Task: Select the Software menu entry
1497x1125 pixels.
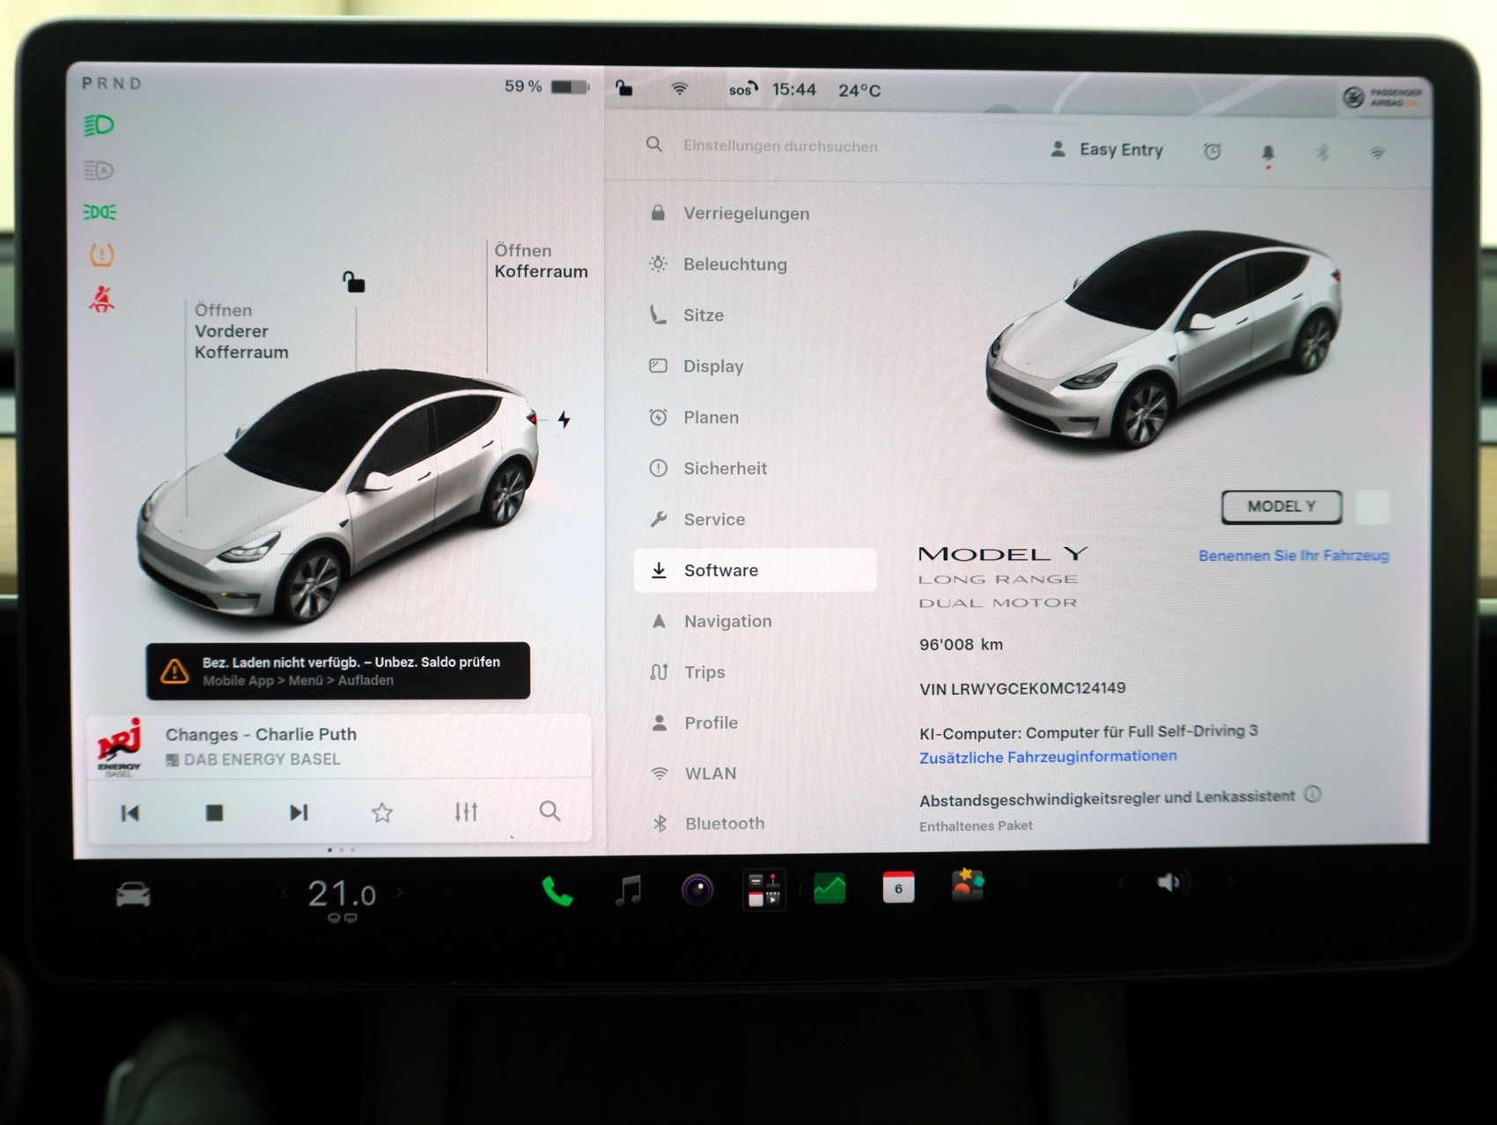Action: pos(755,570)
